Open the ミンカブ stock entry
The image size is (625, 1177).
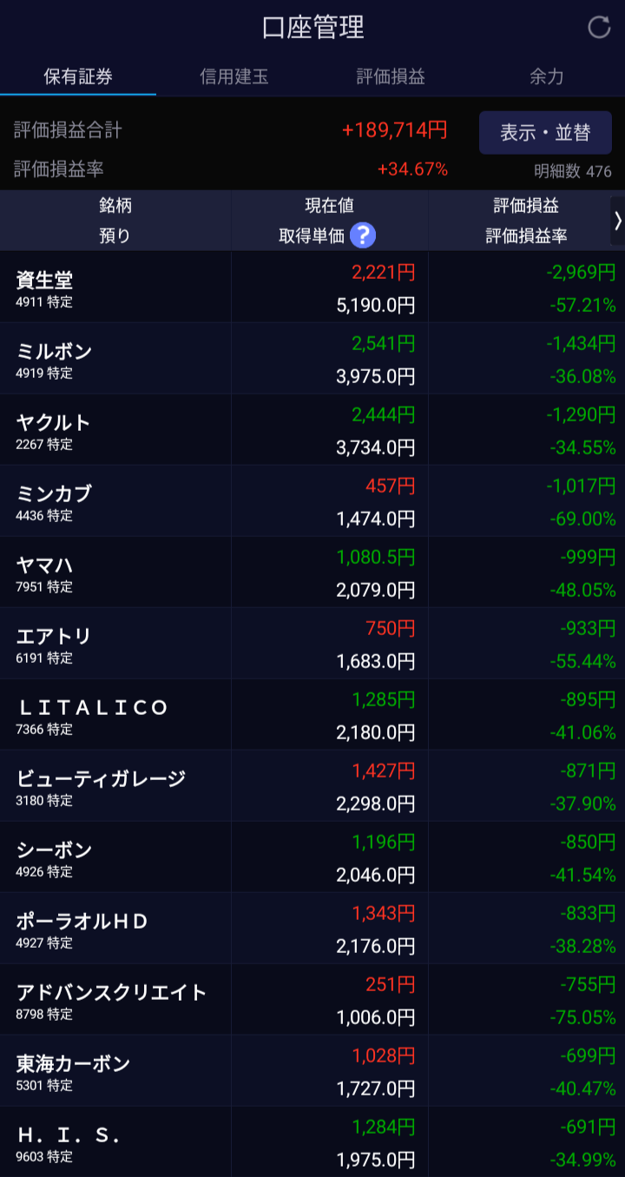pos(312,501)
